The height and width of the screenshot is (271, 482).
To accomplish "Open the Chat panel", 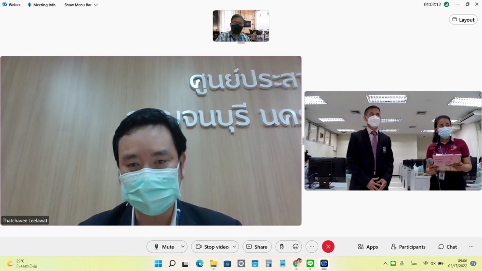I will pyautogui.click(x=447, y=247).
